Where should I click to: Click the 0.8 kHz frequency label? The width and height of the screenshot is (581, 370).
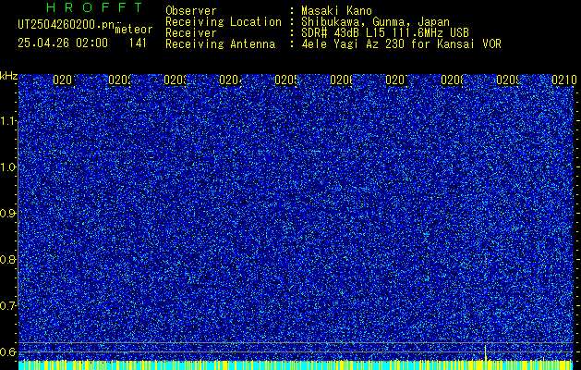[x=8, y=259]
